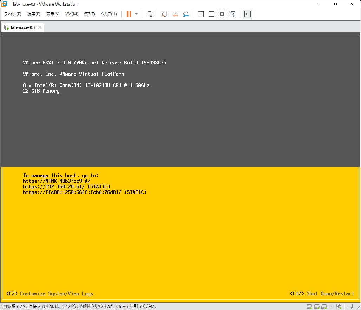Send Ctrl+Alt+Del to the VM
This screenshot has height=310, width=361.
150,14
